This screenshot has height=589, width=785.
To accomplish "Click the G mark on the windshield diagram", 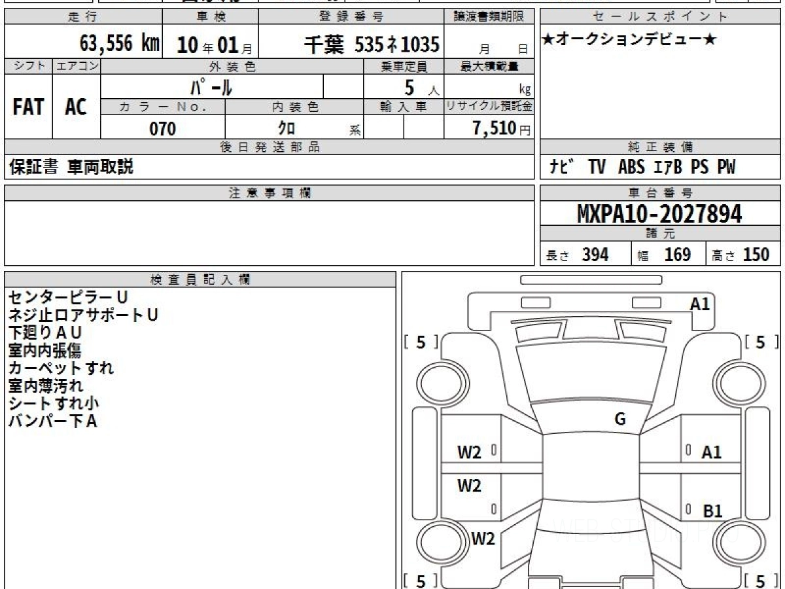I will (619, 419).
